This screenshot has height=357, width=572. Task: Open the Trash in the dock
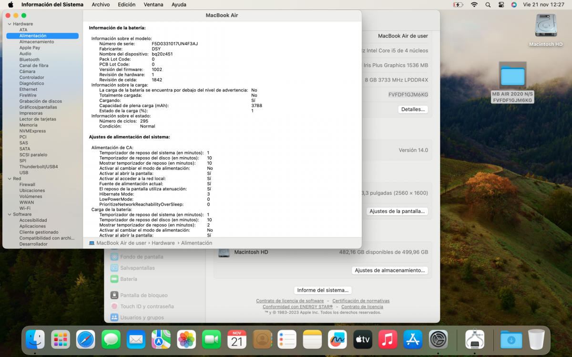pos(536,339)
